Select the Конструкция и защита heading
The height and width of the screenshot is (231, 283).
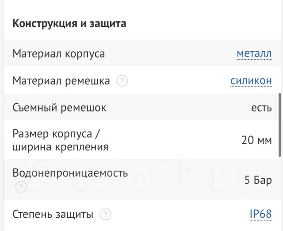[69, 23]
